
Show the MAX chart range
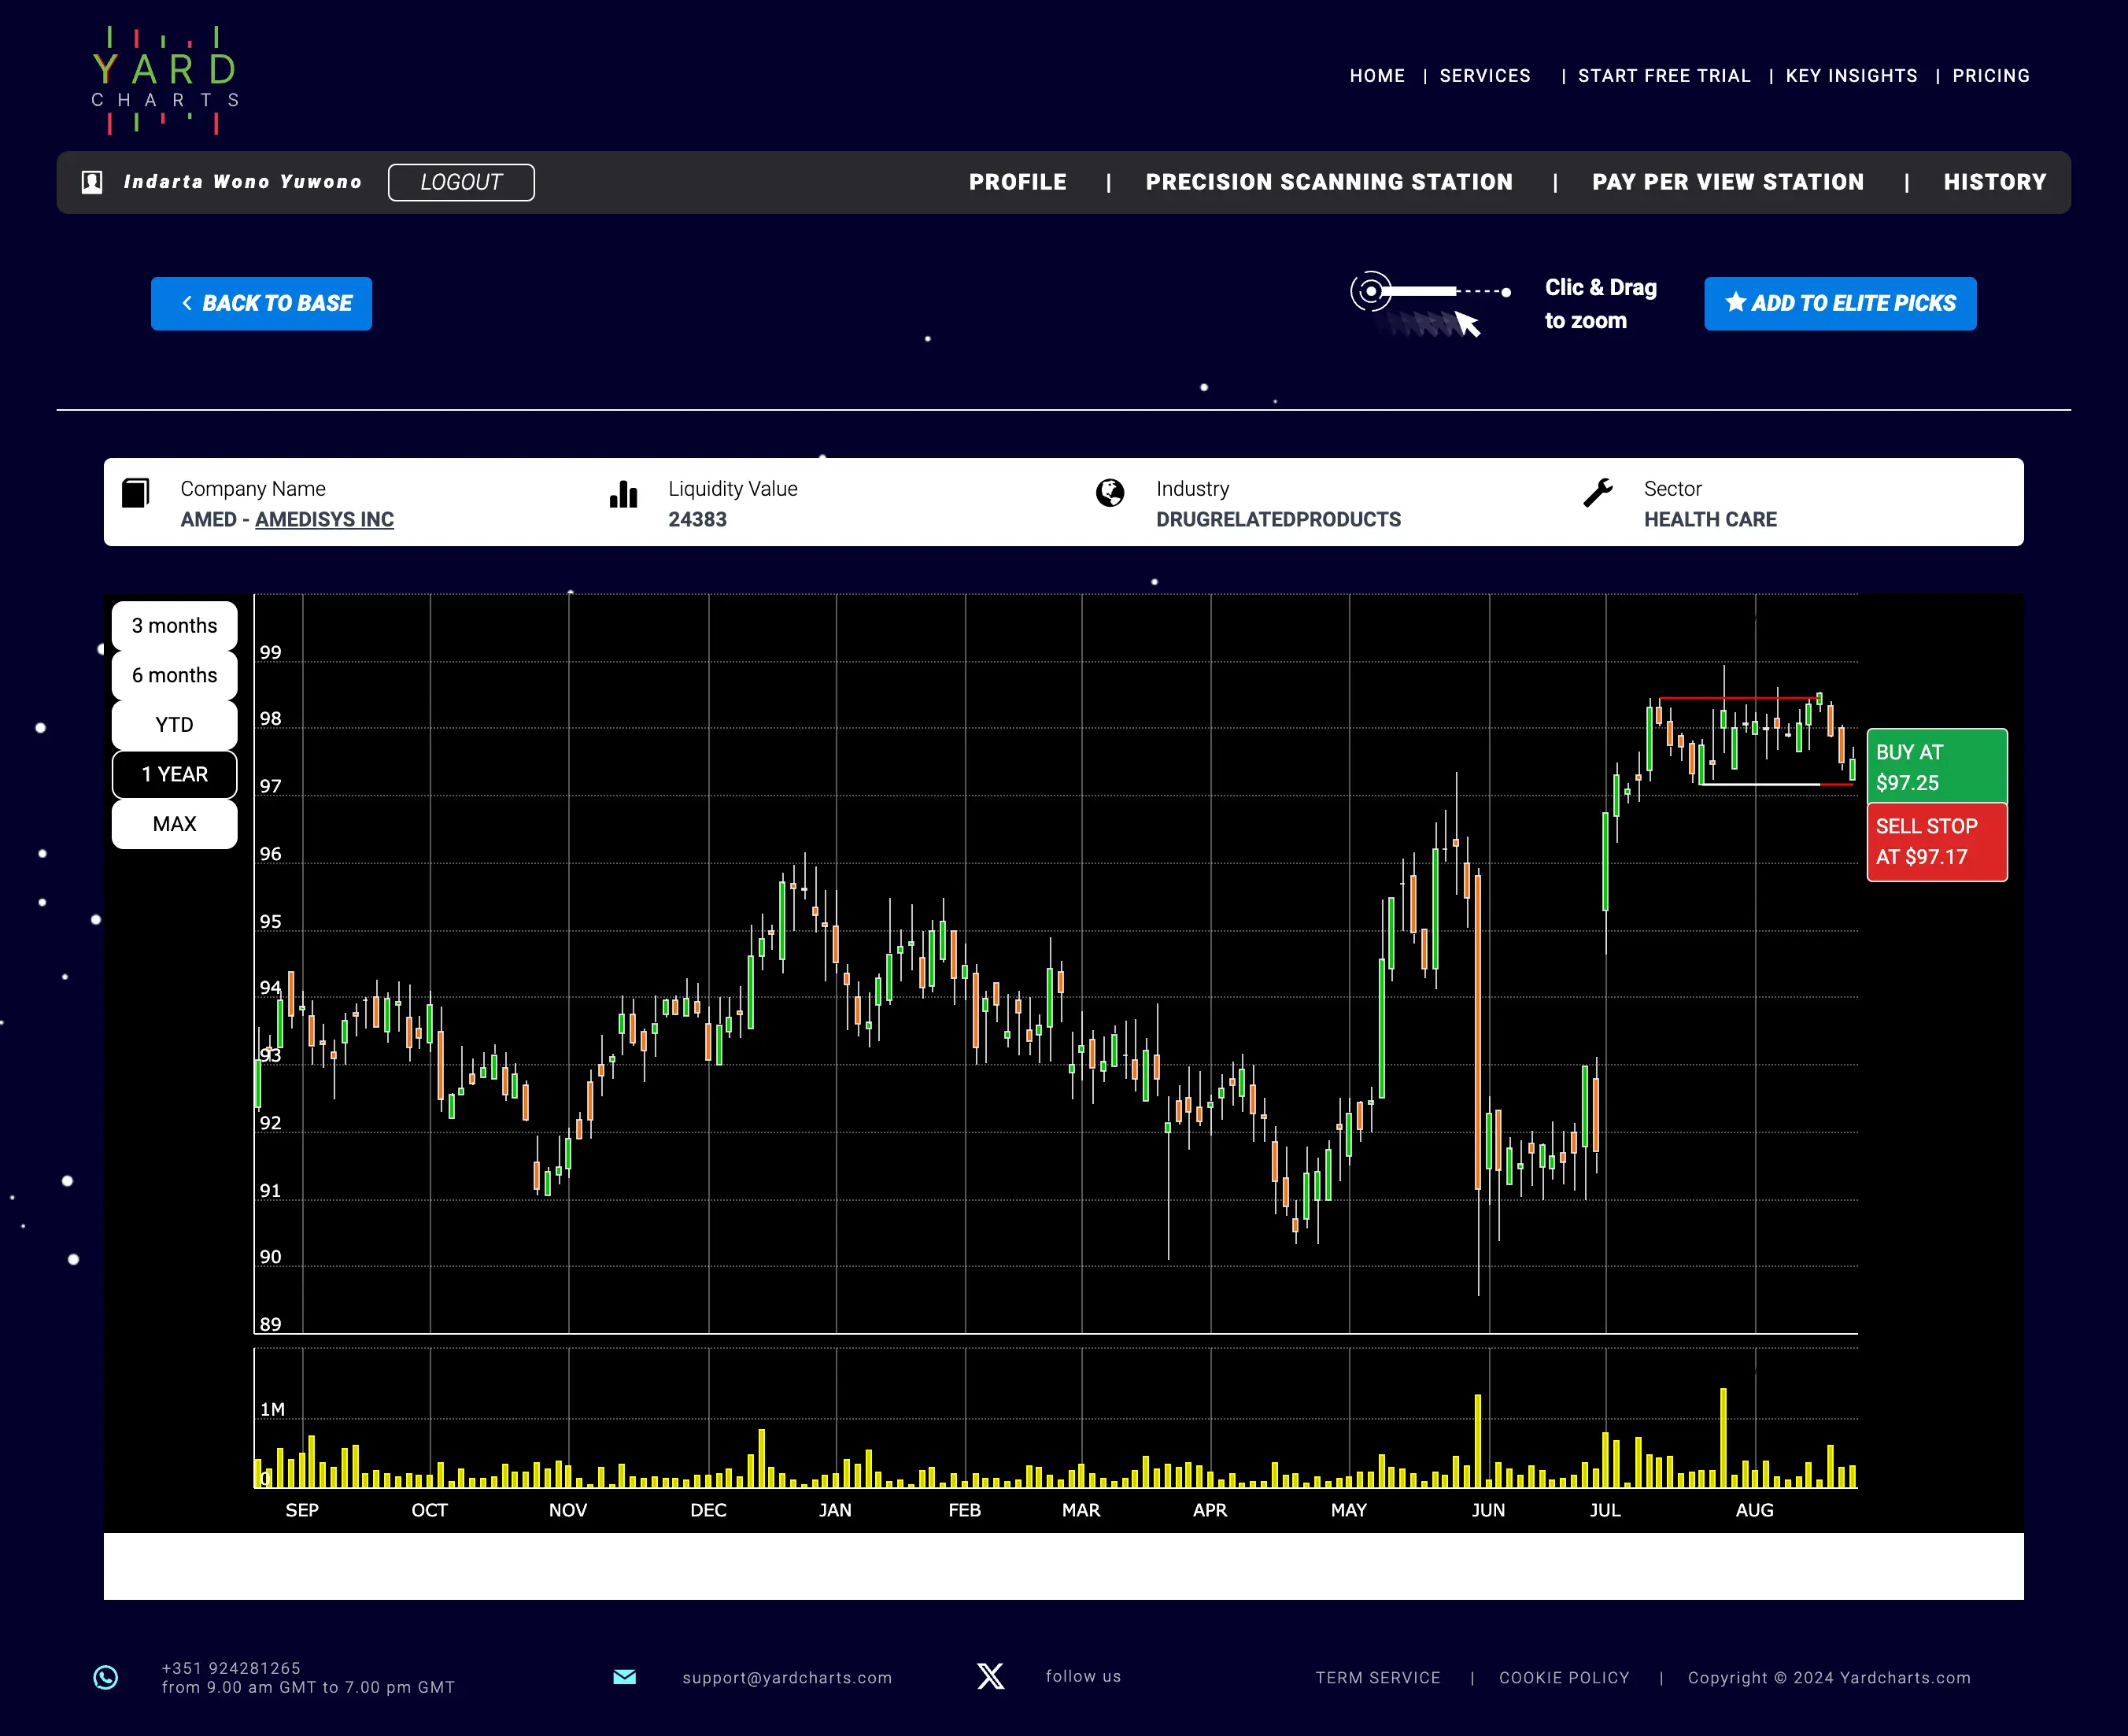coord(174,824)
